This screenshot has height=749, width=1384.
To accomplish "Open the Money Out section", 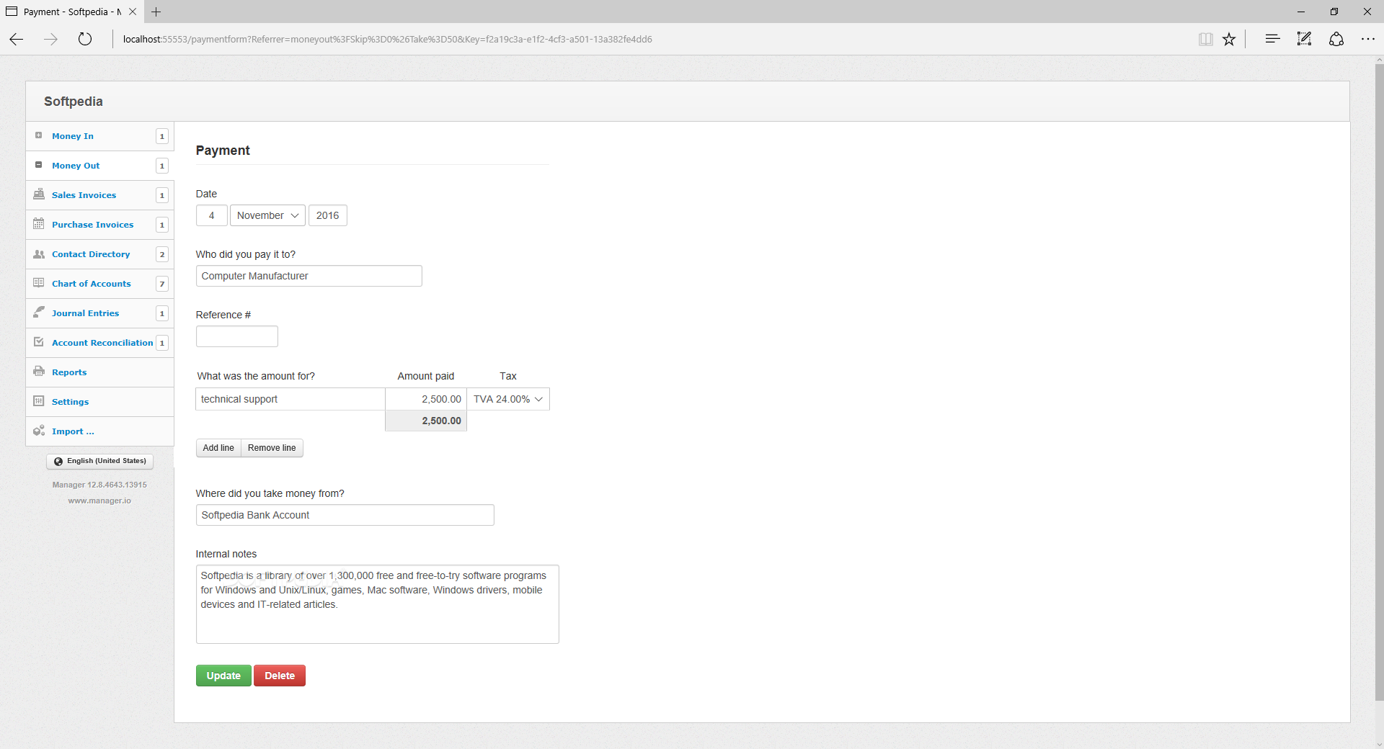I will [76, 166].
